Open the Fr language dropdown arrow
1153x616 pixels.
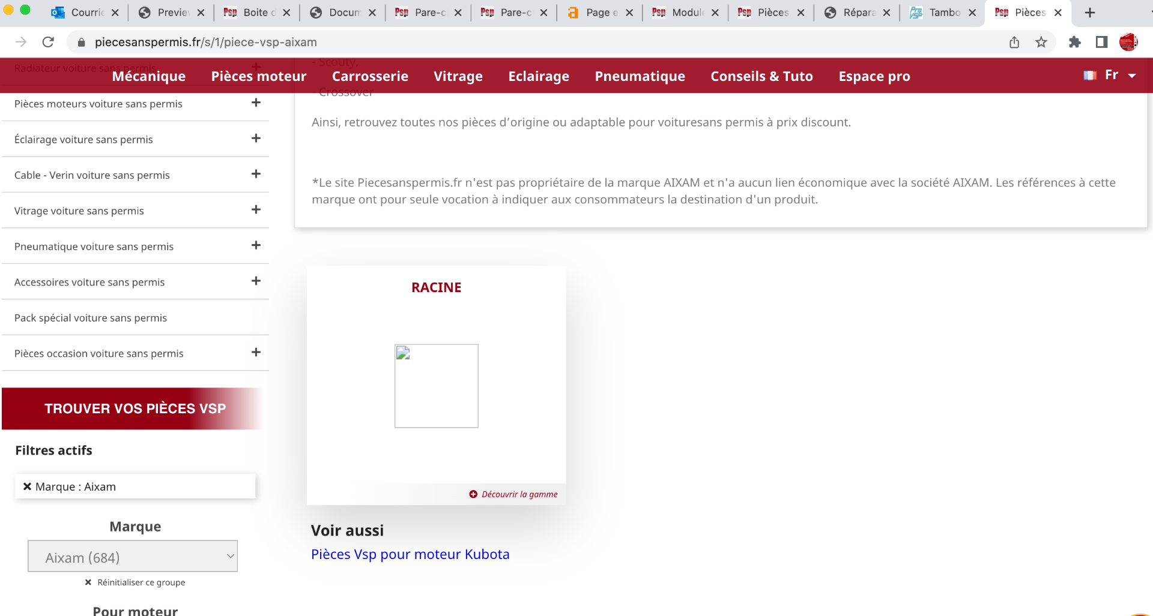[1132, 76]
